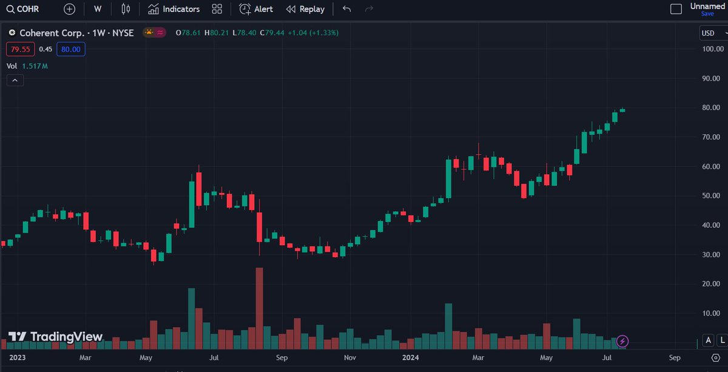Start bar Replay mode

[x=305, y=8]
